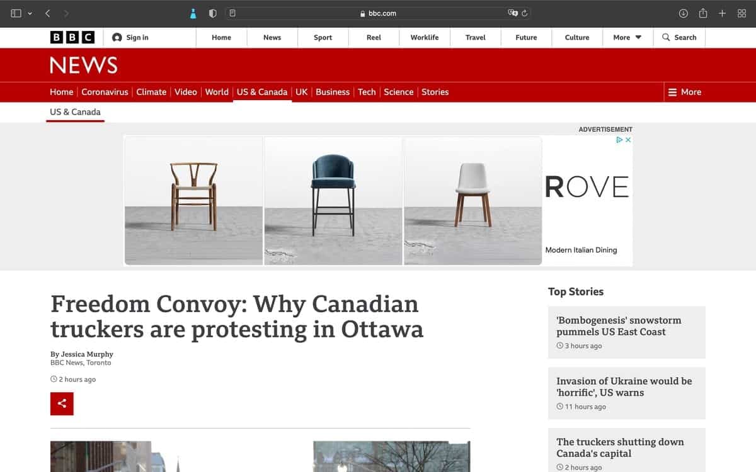Expand the More dropdown in top navigation

pyautogui.click(x=627, y=38)
